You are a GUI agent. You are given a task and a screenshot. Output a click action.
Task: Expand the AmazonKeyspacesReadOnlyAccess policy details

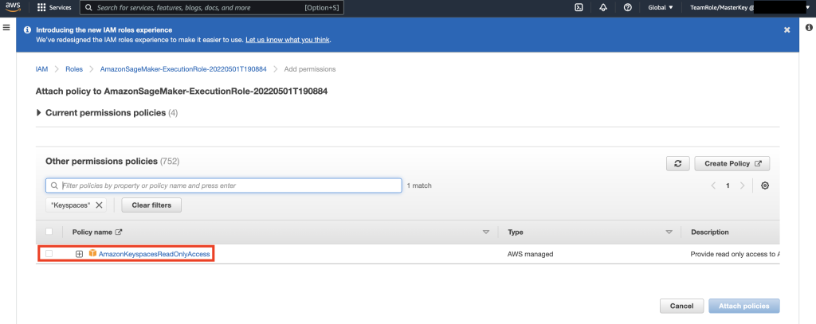[x=80, y=254]
